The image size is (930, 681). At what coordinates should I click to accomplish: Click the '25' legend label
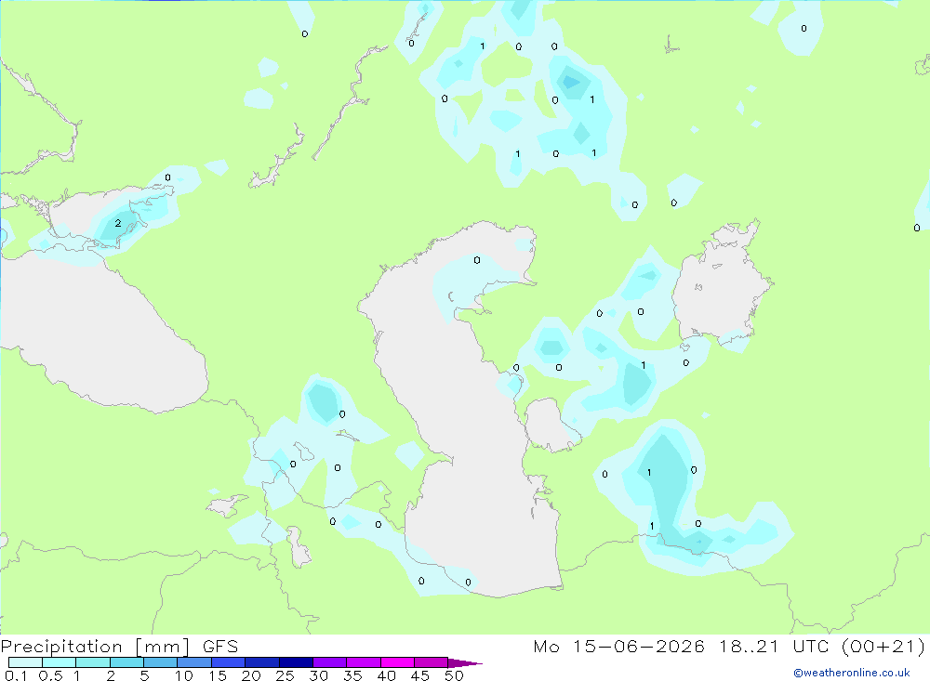pyautogui.click(x=285, y=675)
